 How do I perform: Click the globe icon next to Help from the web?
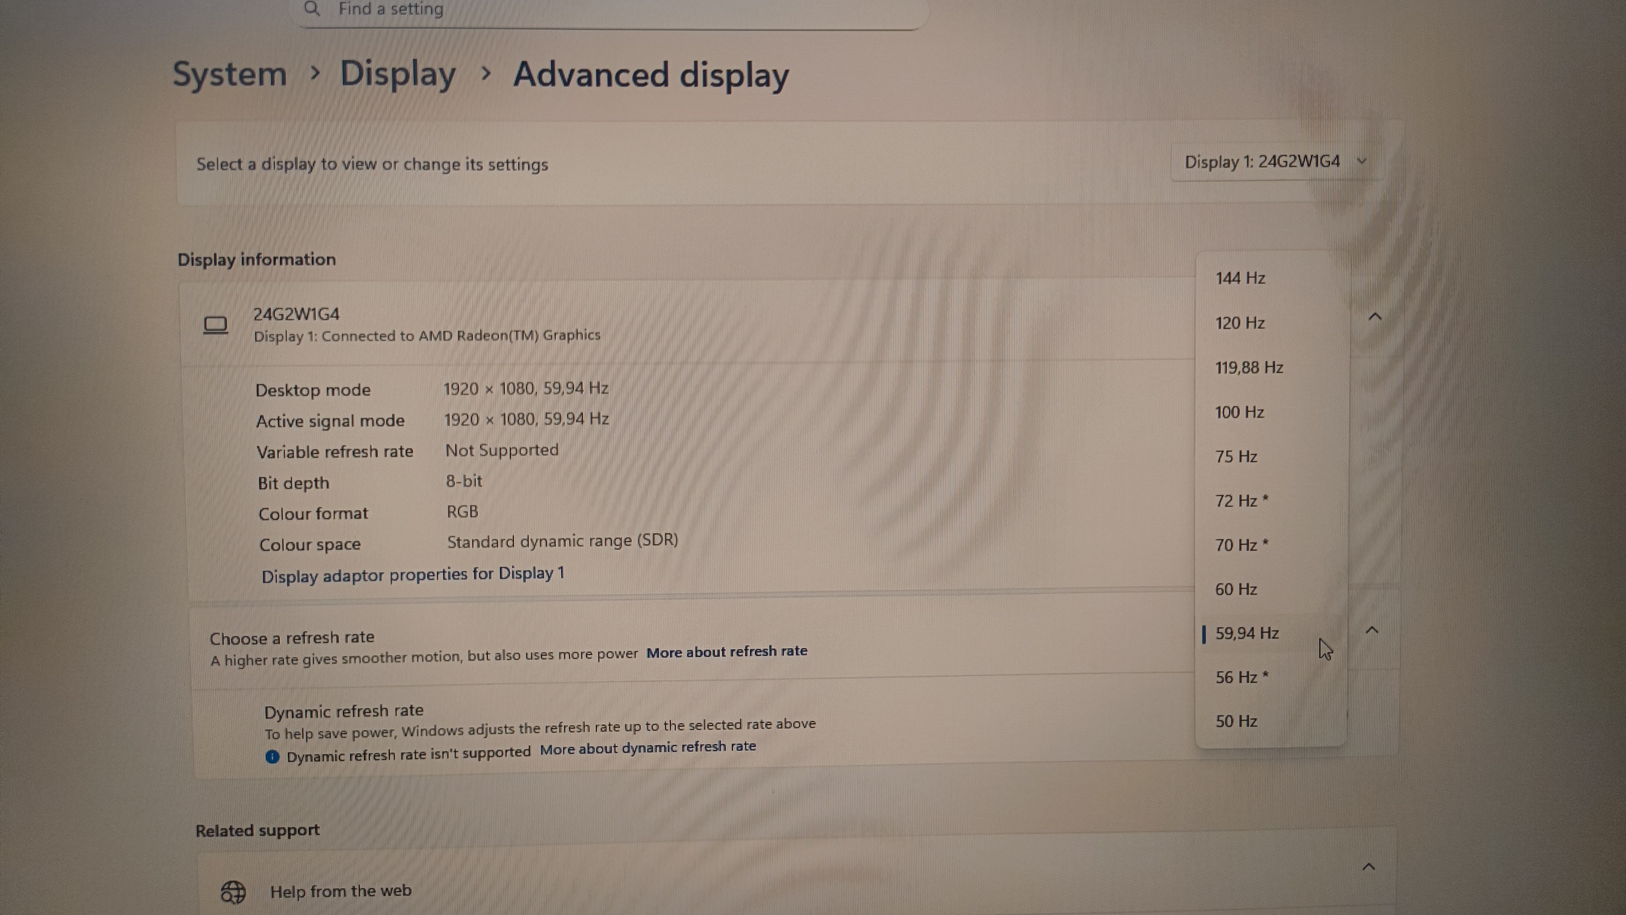(233, 892)
